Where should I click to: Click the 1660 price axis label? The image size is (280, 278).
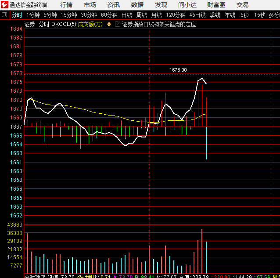click(x=16, y=171)
